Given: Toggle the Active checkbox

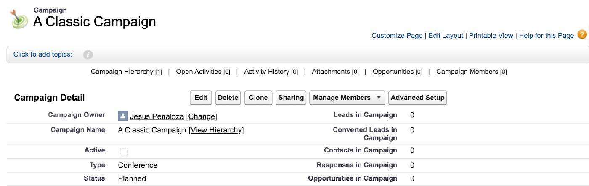Looking at the screenshot, I should tap(124, 151).
